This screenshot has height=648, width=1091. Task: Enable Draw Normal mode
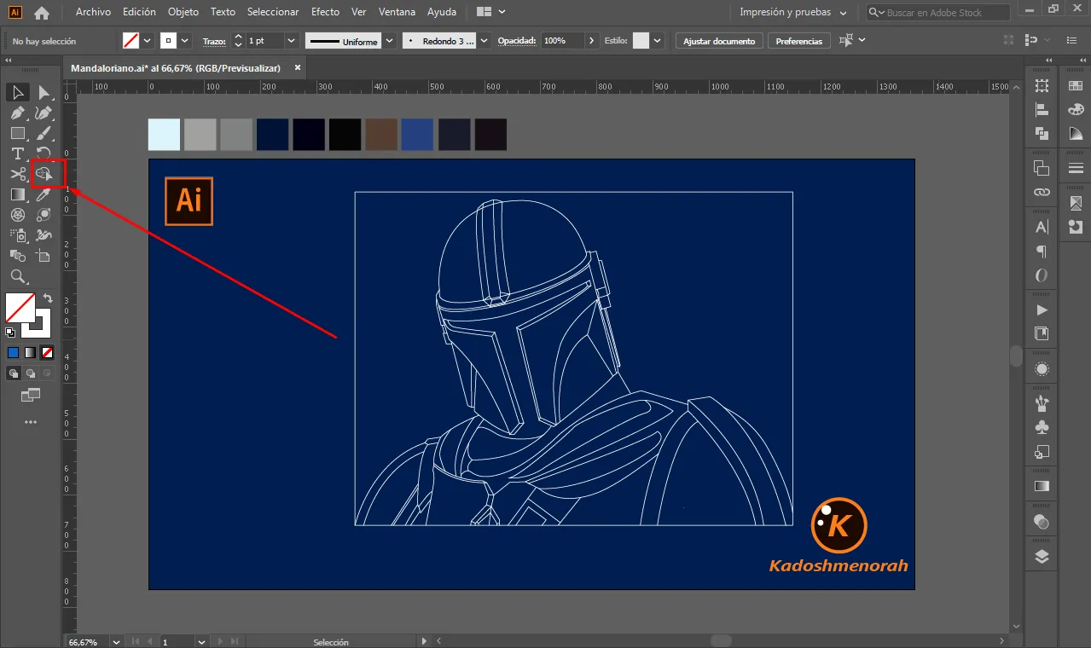coord(13,373)
